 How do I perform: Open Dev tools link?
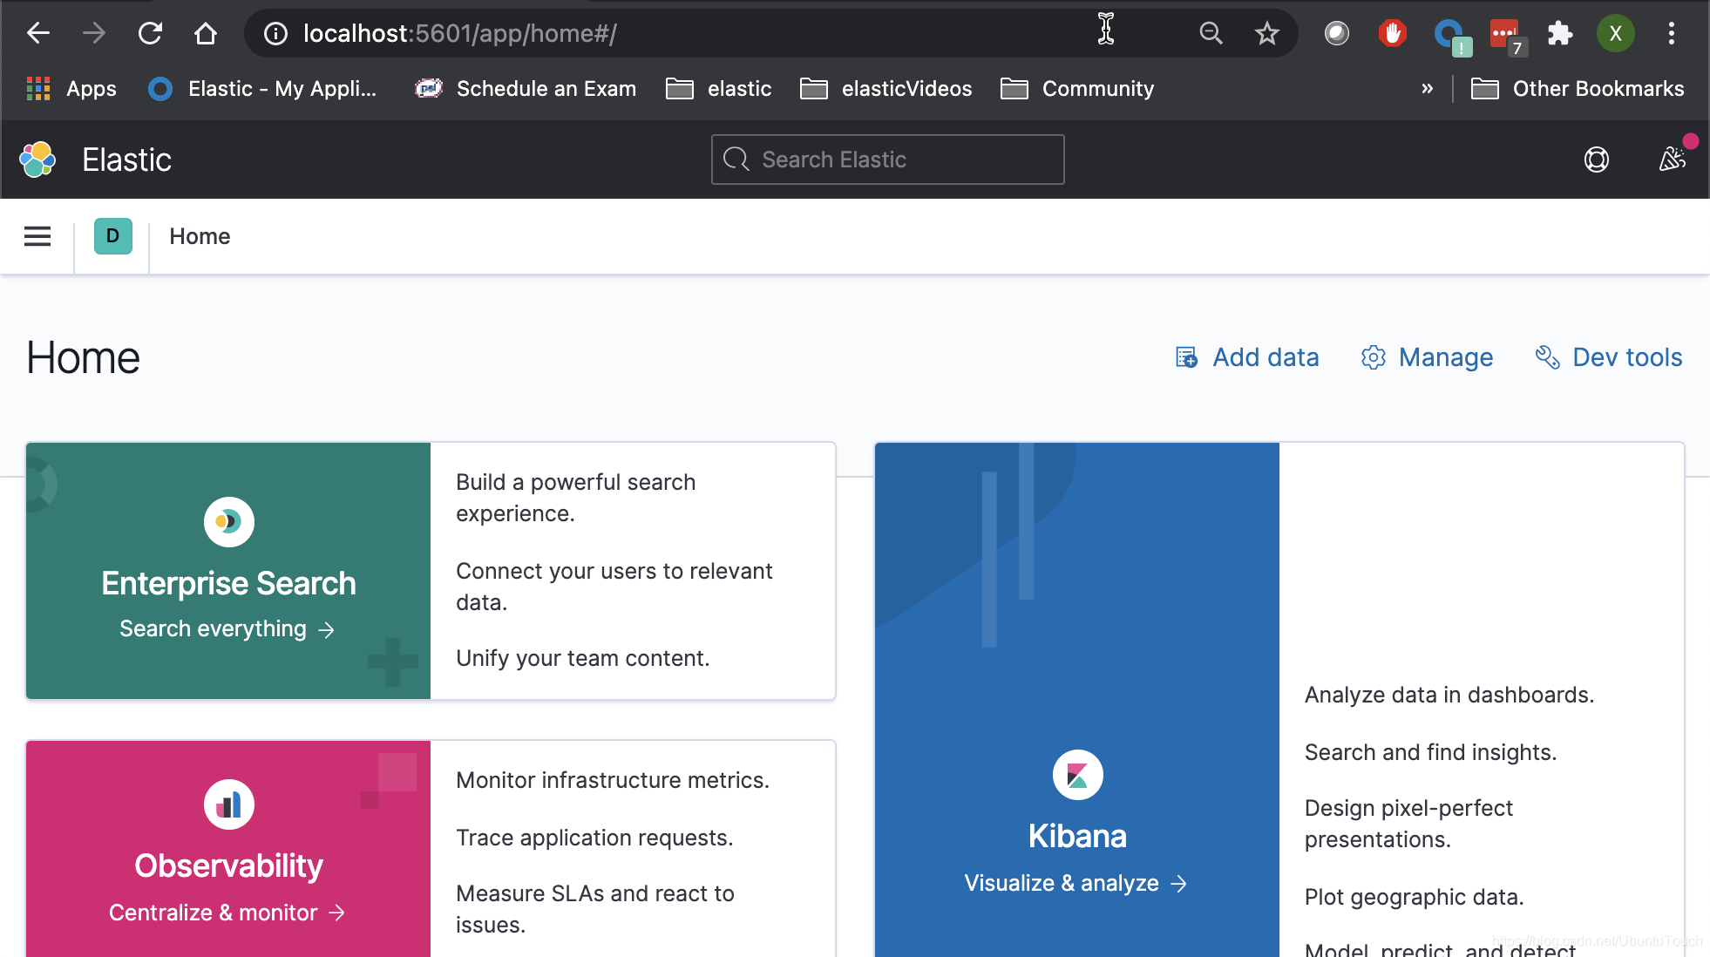[x=1608, y=357]
